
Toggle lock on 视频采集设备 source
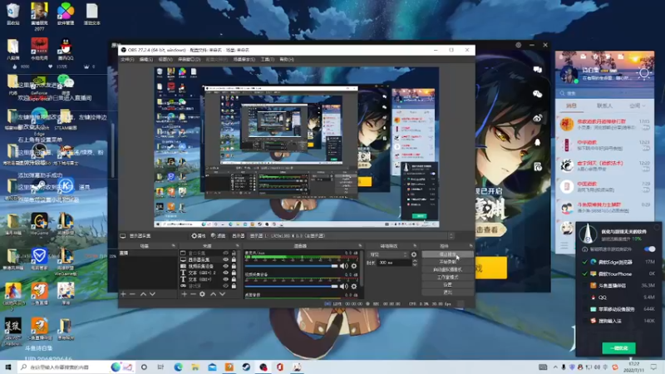tap(234, 266)
